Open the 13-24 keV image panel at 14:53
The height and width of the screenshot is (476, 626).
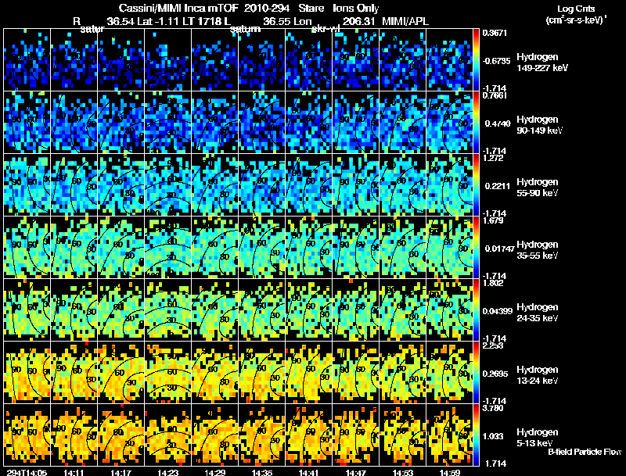tap(402, 373)
